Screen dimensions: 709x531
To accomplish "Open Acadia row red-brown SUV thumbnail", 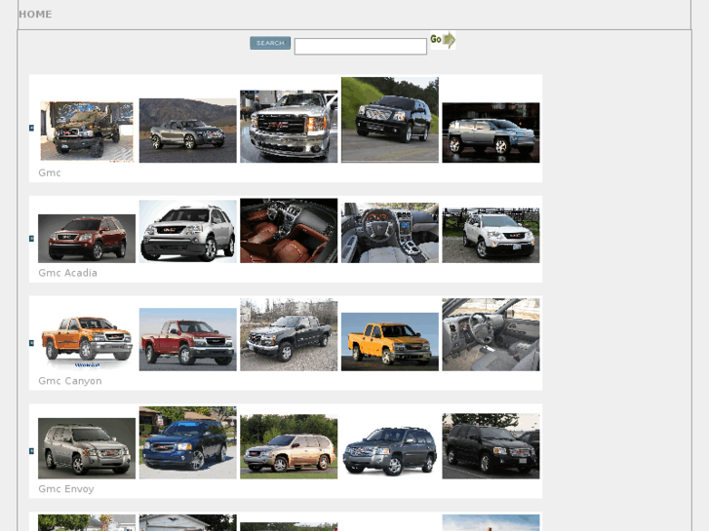I will point(87,239).
